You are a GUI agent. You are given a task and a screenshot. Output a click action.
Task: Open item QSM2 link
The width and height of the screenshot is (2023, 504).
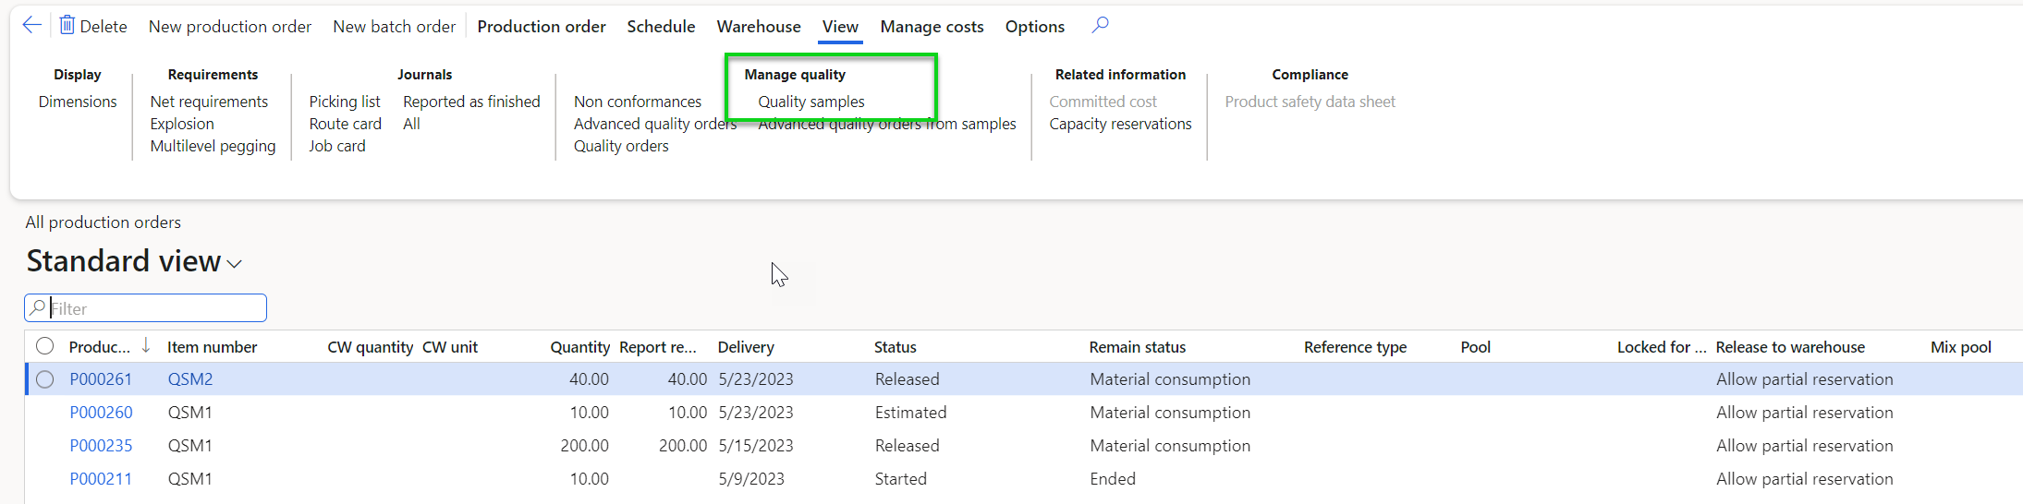[x=190, y=379]
